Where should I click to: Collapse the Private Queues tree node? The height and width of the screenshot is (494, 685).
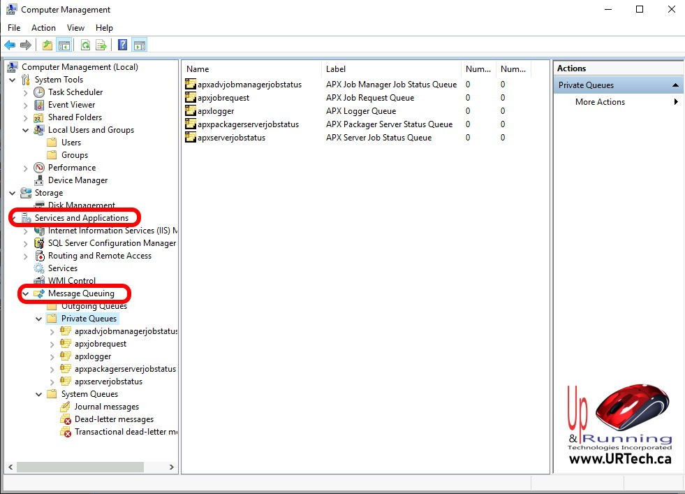[39, 319]
